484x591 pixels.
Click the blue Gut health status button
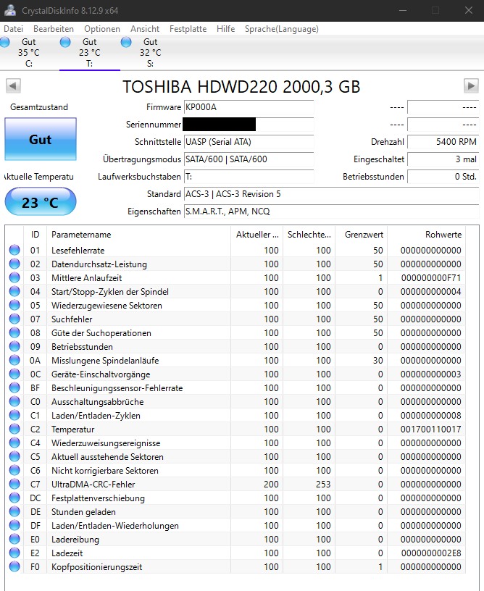pos(41,139)
